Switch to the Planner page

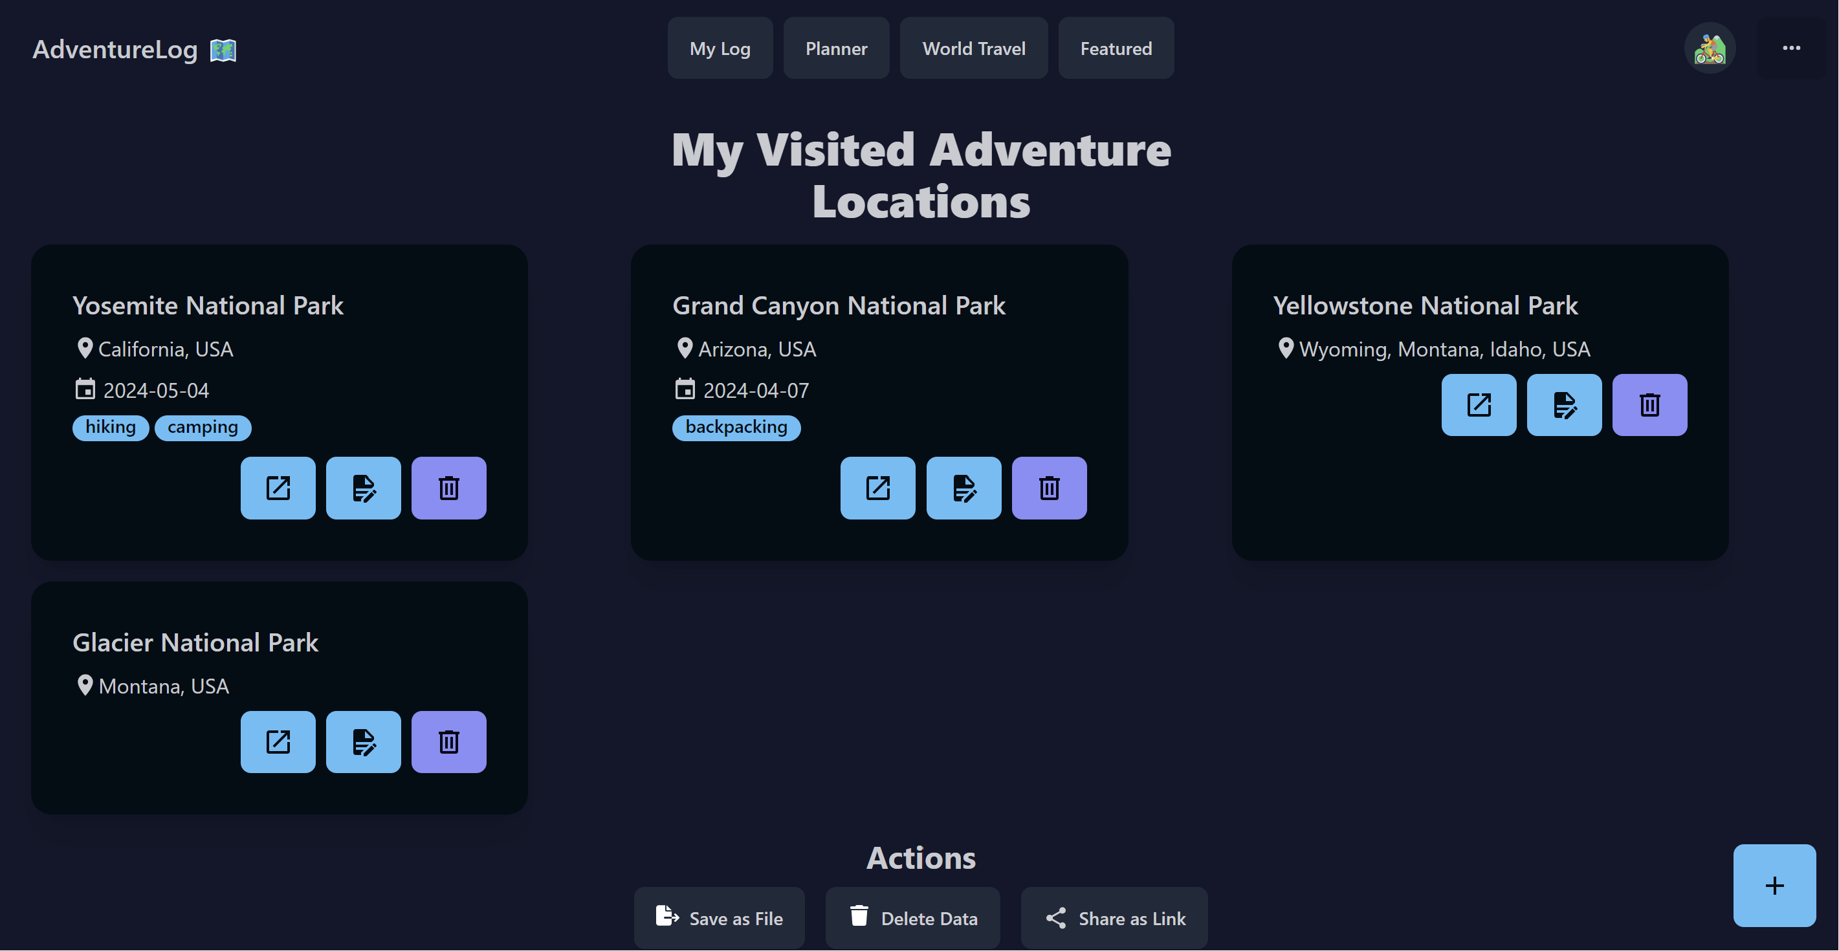[836, 48]
